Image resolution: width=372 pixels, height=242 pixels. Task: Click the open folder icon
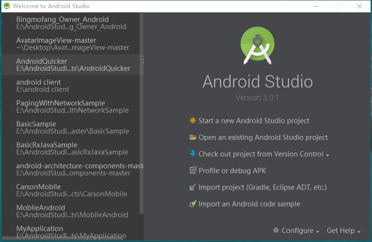pos(193,137)
